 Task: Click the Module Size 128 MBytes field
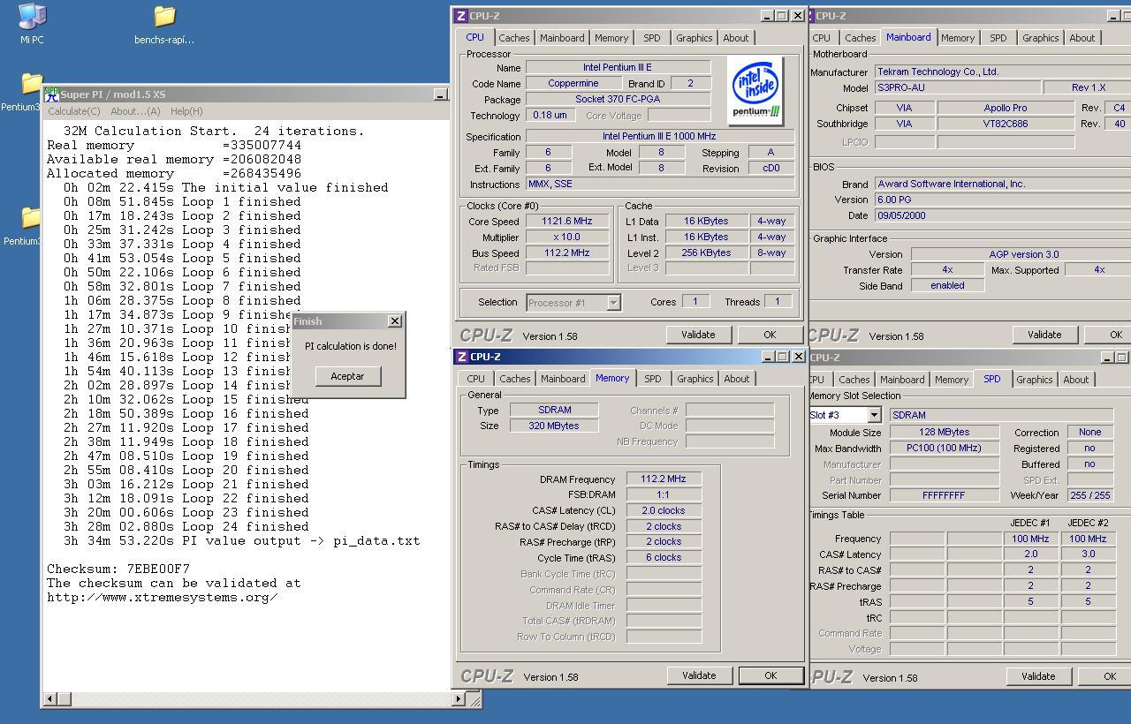click(x=945, y=433)
